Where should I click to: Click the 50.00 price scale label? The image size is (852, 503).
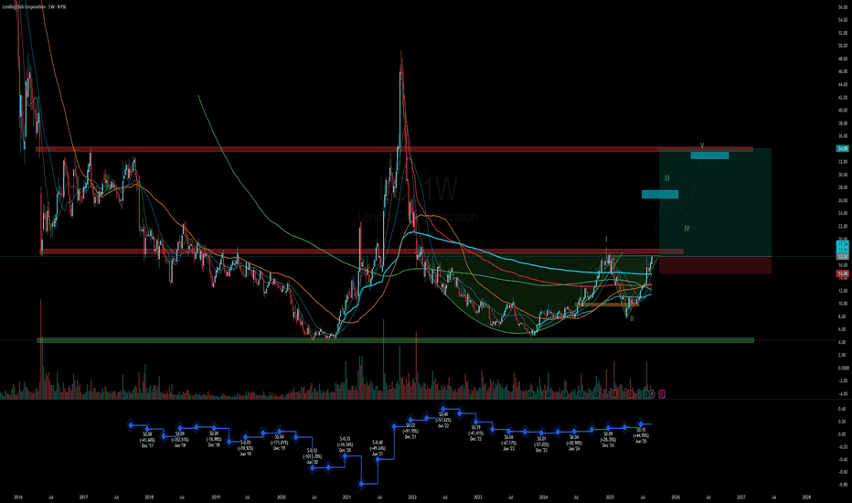pyautogui.click(x=843, y=46)
